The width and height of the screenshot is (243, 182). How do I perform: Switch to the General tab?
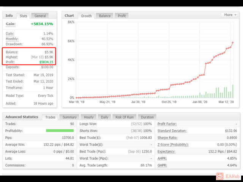pyautogui.click(x=40, y=16)
